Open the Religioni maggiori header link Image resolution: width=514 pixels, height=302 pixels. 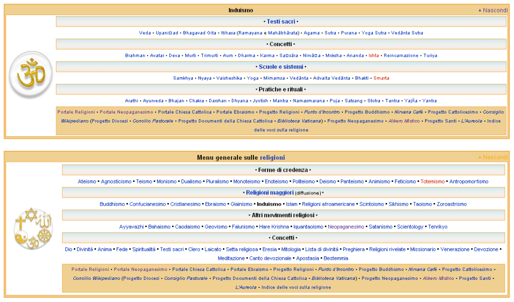pos(270,192)
